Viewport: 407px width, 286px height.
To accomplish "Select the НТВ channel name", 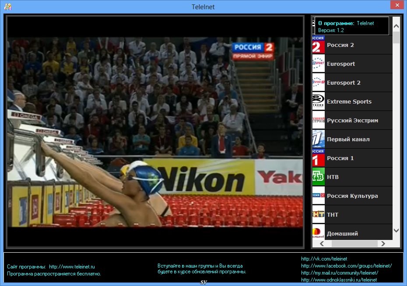I will coord(333,177).
